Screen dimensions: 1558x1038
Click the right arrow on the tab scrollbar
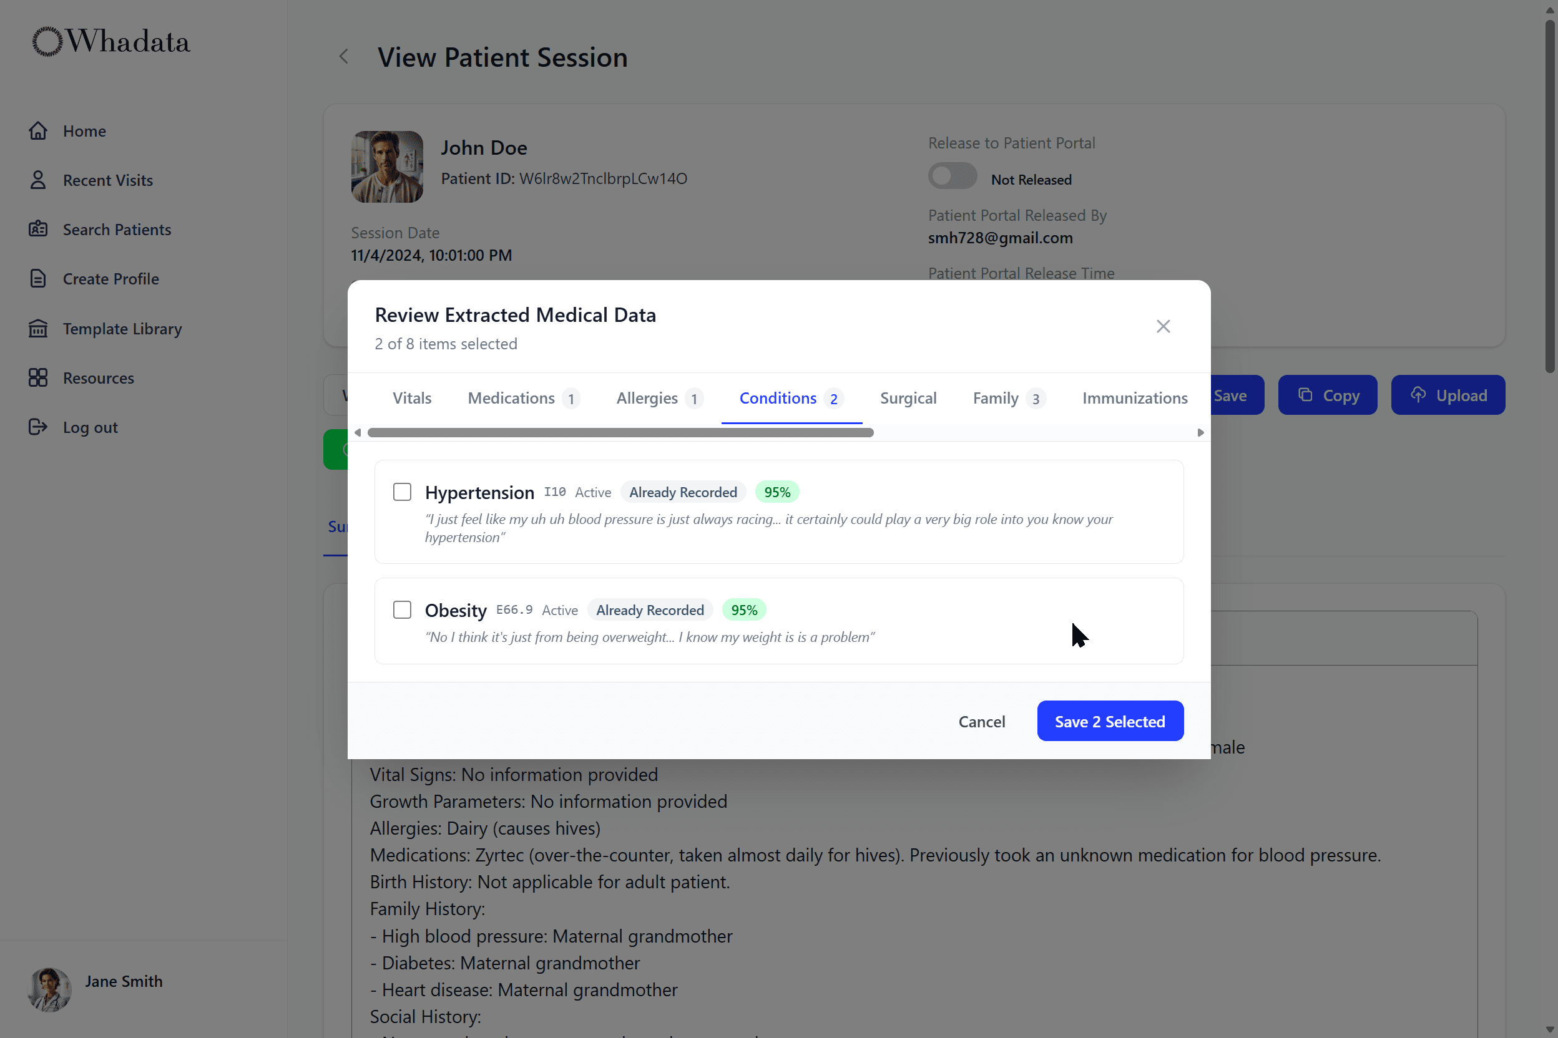1200,432
